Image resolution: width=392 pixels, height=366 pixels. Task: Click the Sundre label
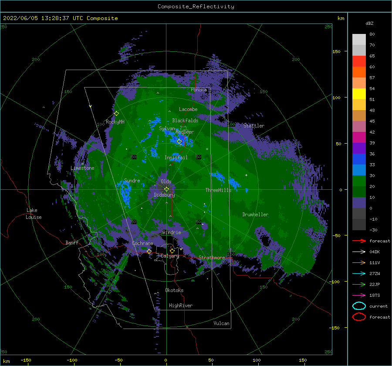pyautogui.click(x=132, y=181)
